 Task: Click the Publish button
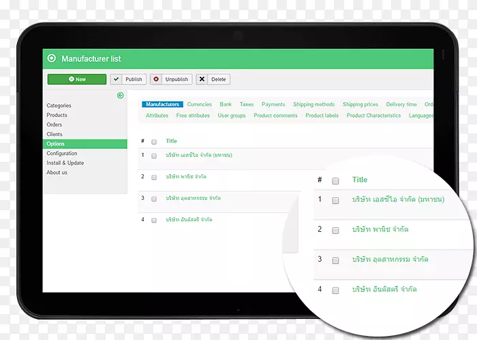pos(128,80)
